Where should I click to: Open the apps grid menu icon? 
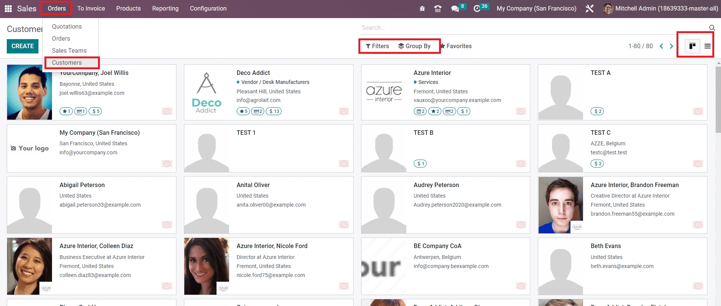tap(8, 8)
